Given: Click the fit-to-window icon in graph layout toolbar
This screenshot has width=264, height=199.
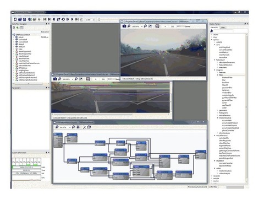Looking at the screenshot, I should (78, 127).
